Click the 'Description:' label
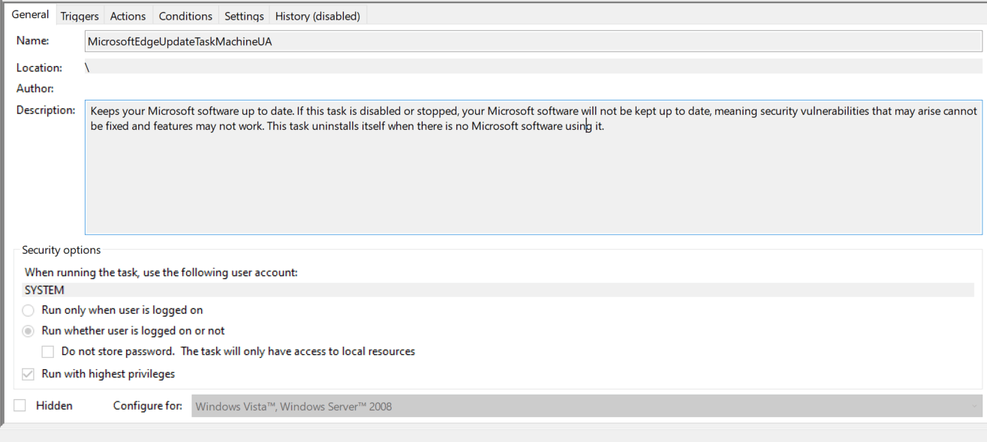Viewport: 987px width, 442px height. (46, 110)
